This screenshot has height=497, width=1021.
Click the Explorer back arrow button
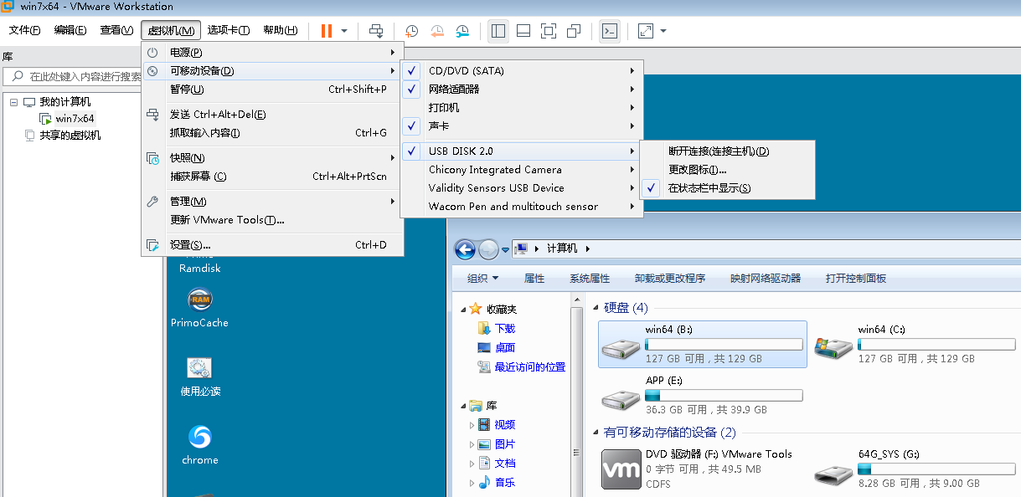[466, 249]
